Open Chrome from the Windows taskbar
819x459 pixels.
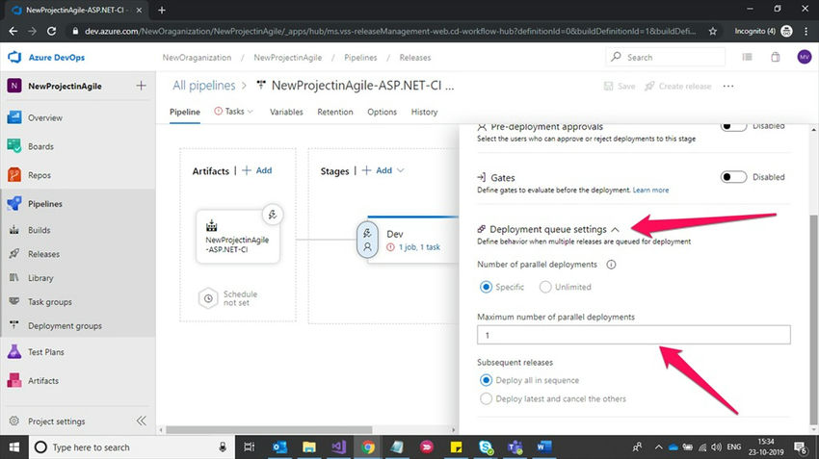[x=368, y=447]
